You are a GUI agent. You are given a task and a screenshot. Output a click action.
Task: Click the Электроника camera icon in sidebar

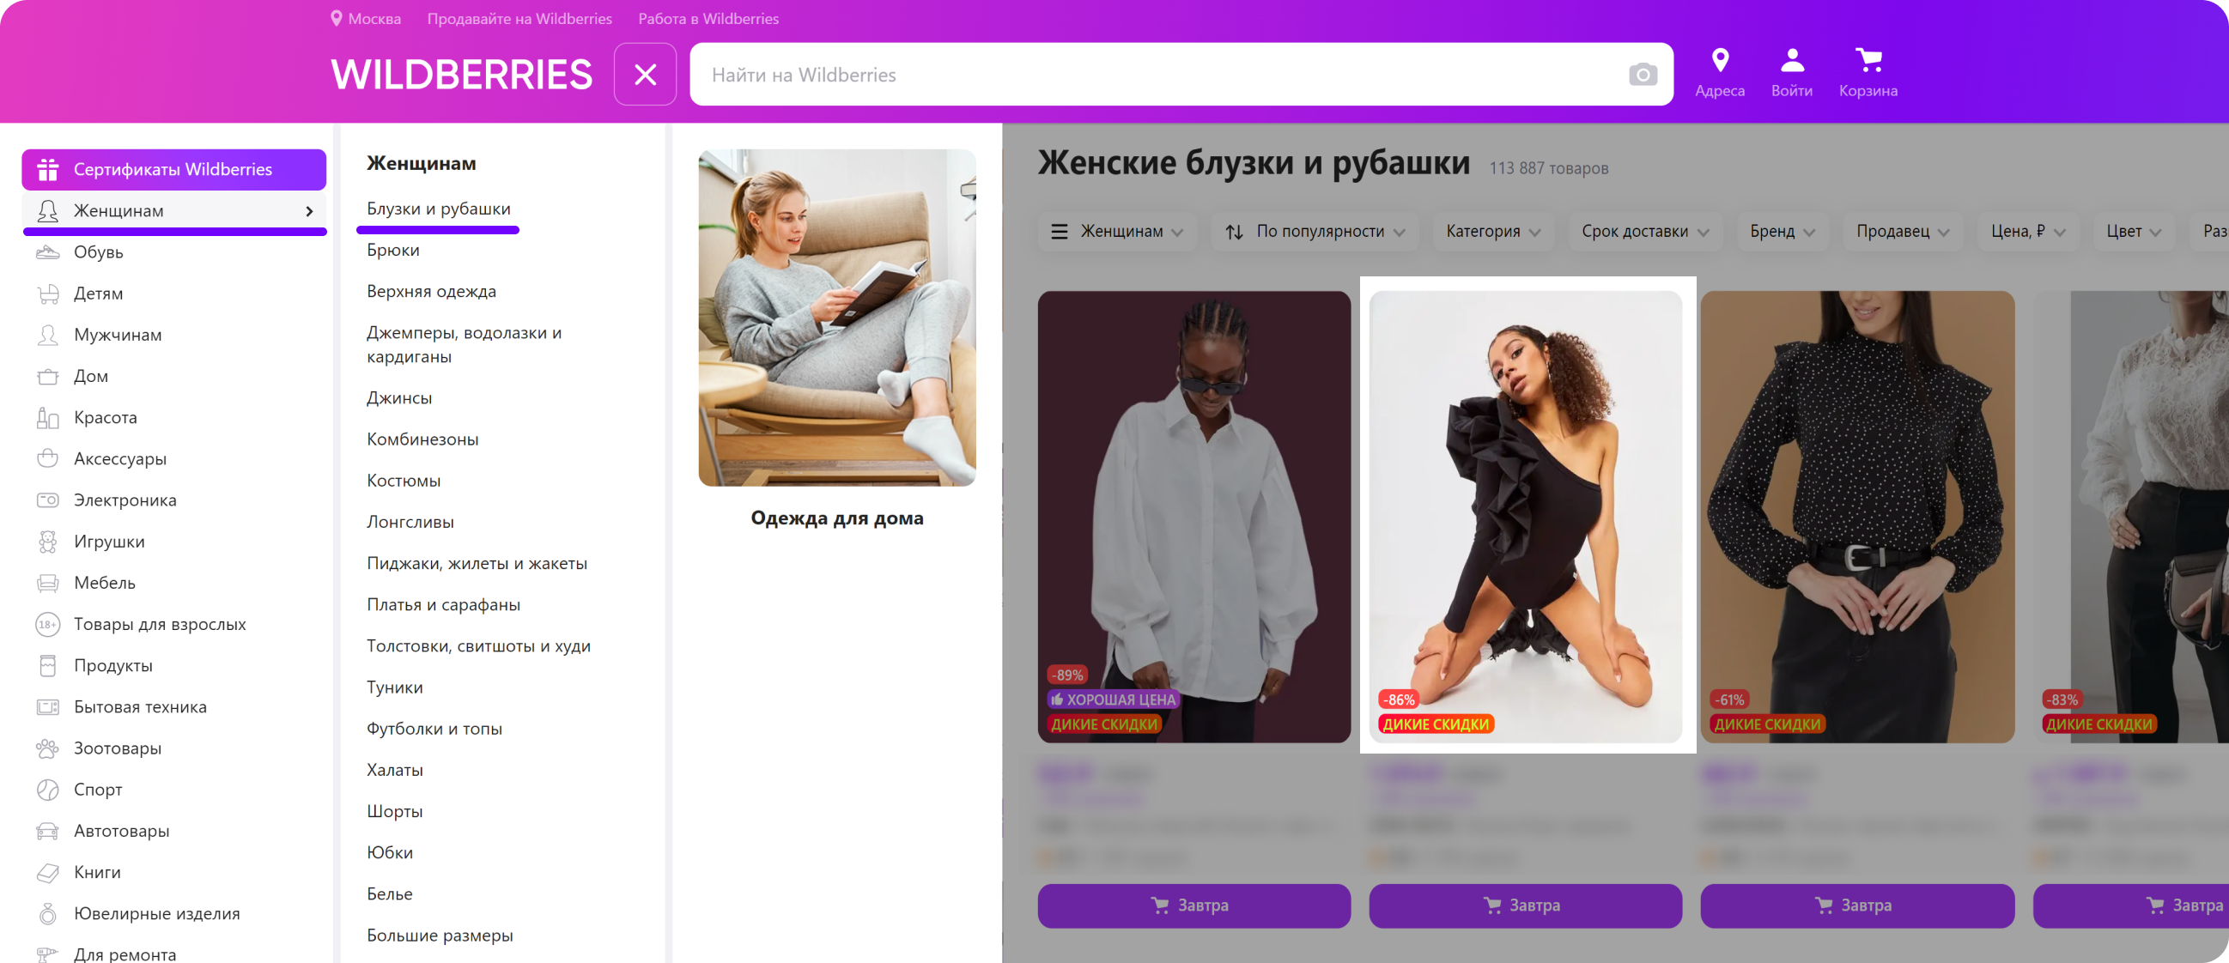47,500
